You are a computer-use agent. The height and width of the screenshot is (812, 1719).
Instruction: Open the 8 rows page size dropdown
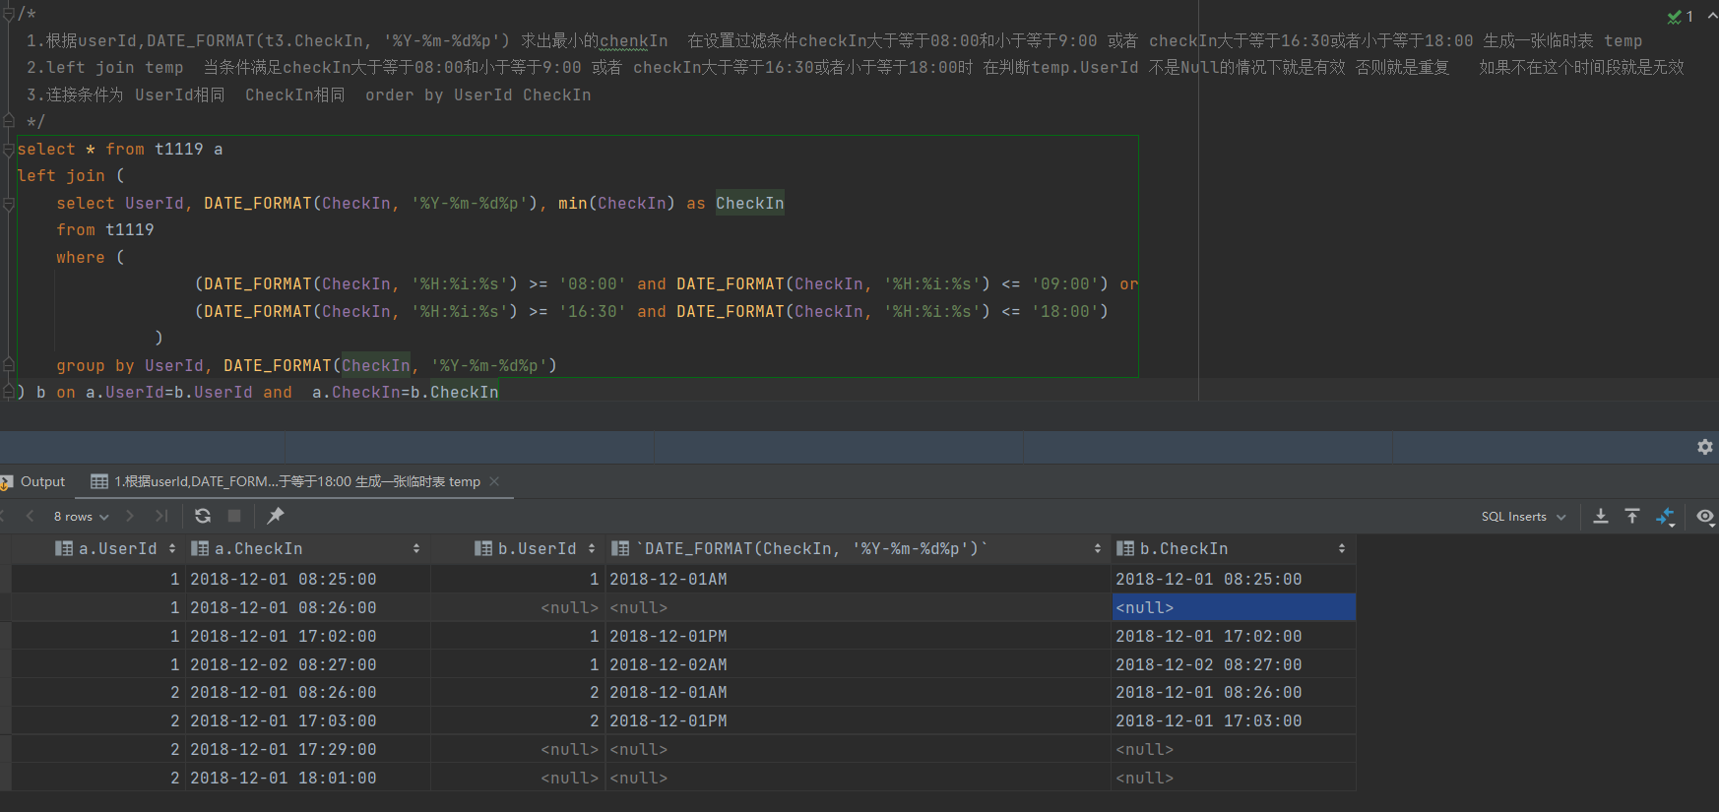coord(81,517)
